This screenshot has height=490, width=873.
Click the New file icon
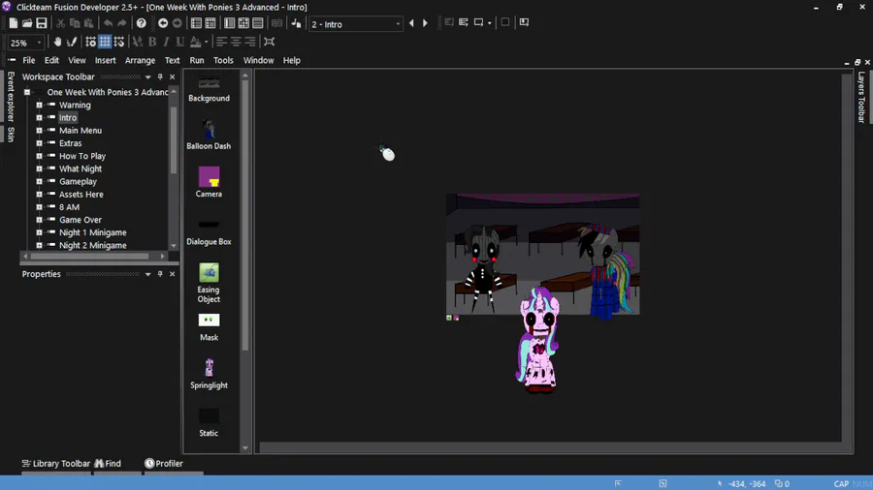pyautogui.click(x=13, y=23)
